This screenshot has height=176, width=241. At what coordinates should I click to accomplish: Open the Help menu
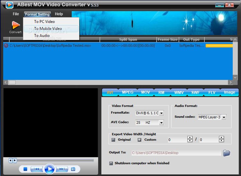tap(59, 14)
